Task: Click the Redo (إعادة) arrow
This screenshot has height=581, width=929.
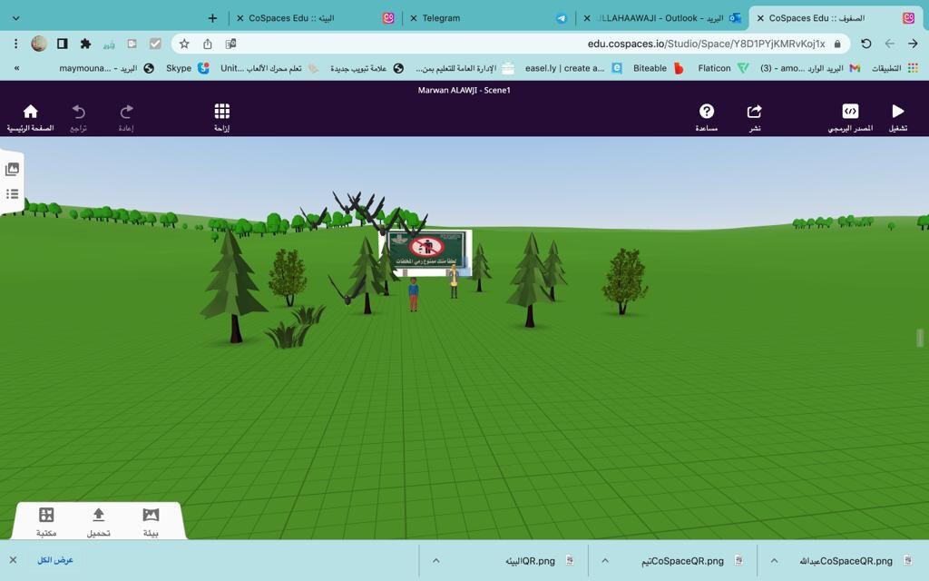Action: [x=126, y=116]
